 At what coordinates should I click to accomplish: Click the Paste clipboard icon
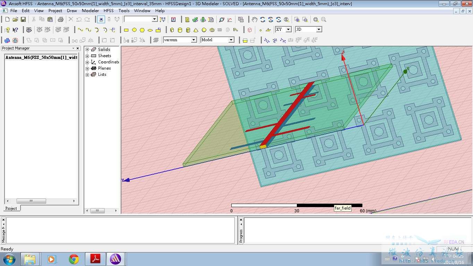(50, 19)
